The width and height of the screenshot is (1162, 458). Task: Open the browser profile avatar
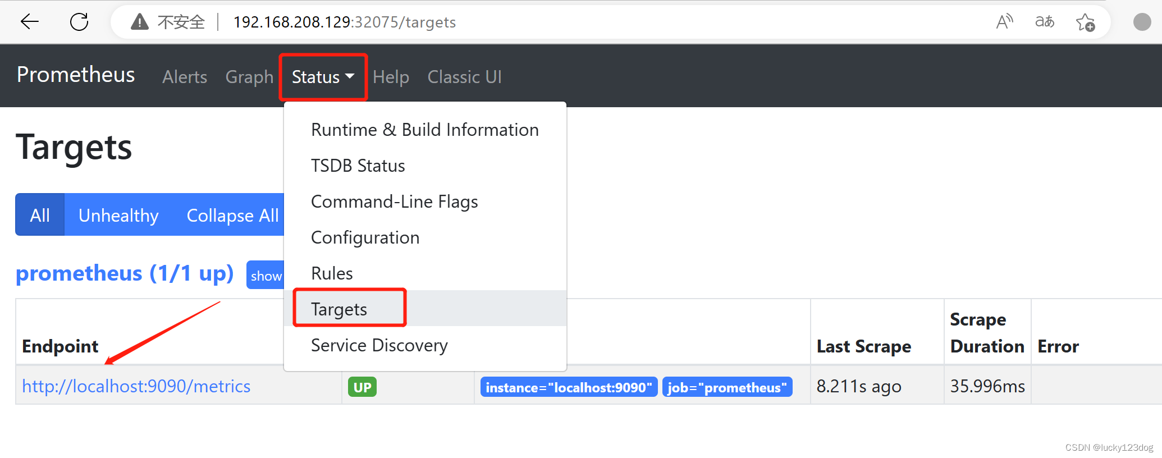[1142, 22]
